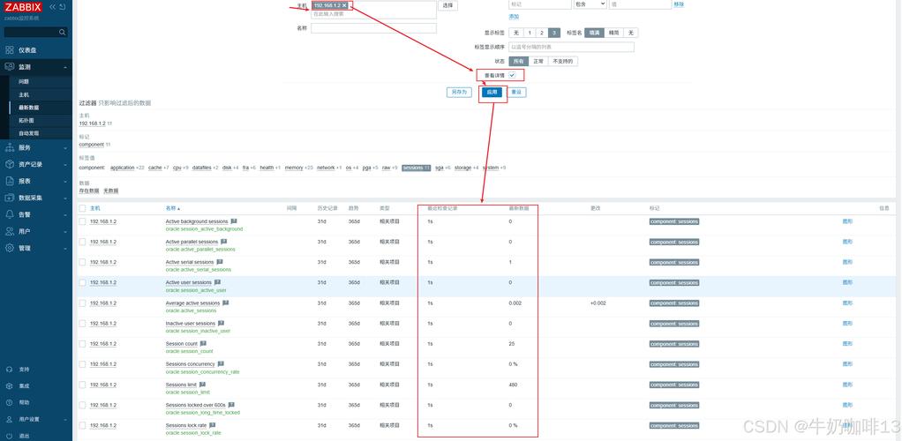Open the 仪表盘 dashboard menu
The width and height of the screenshot is (902, 441).
[x=26, y=50]
